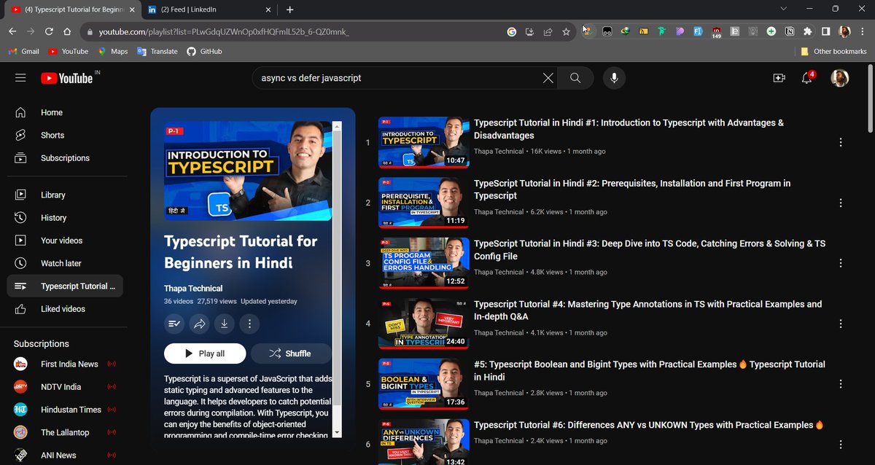Open History in sidebar

pos(65,218)
